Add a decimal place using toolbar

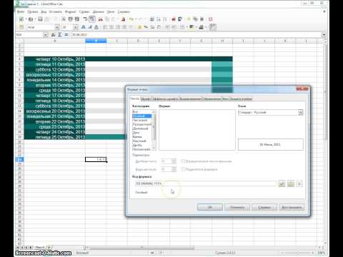coord(152,27)
